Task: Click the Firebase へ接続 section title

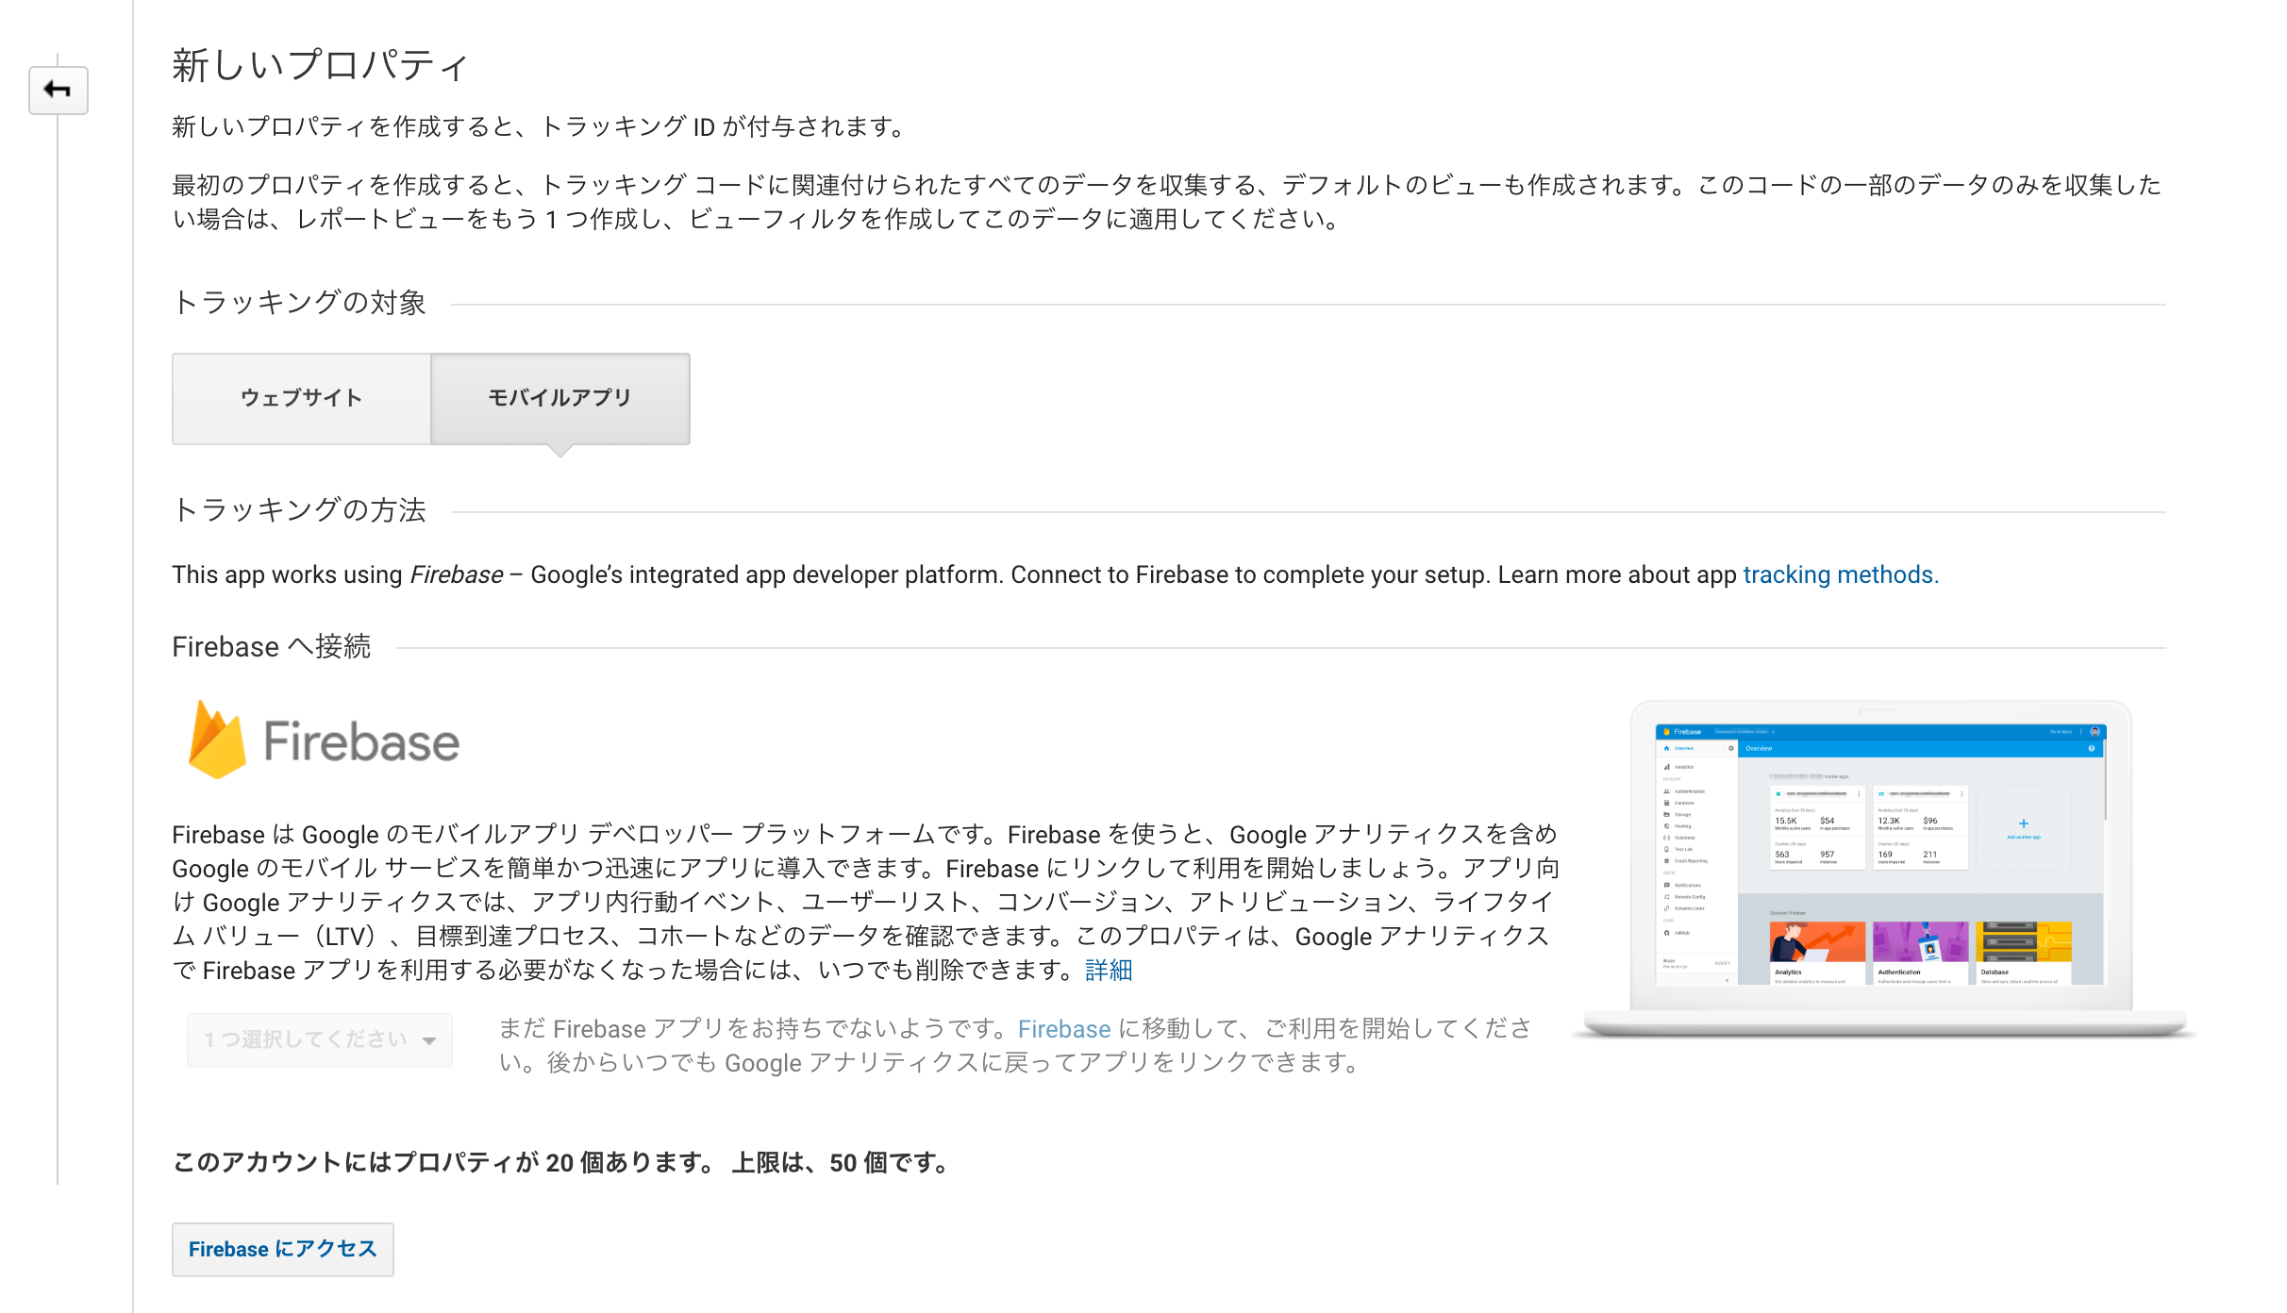Action: [272, 646]
